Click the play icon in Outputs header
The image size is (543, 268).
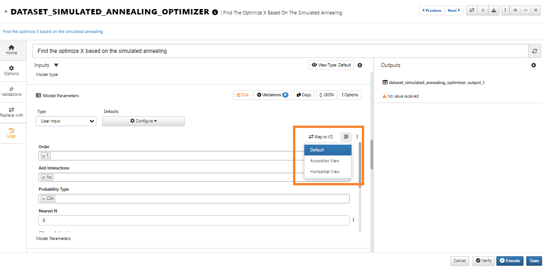(533, 66)
